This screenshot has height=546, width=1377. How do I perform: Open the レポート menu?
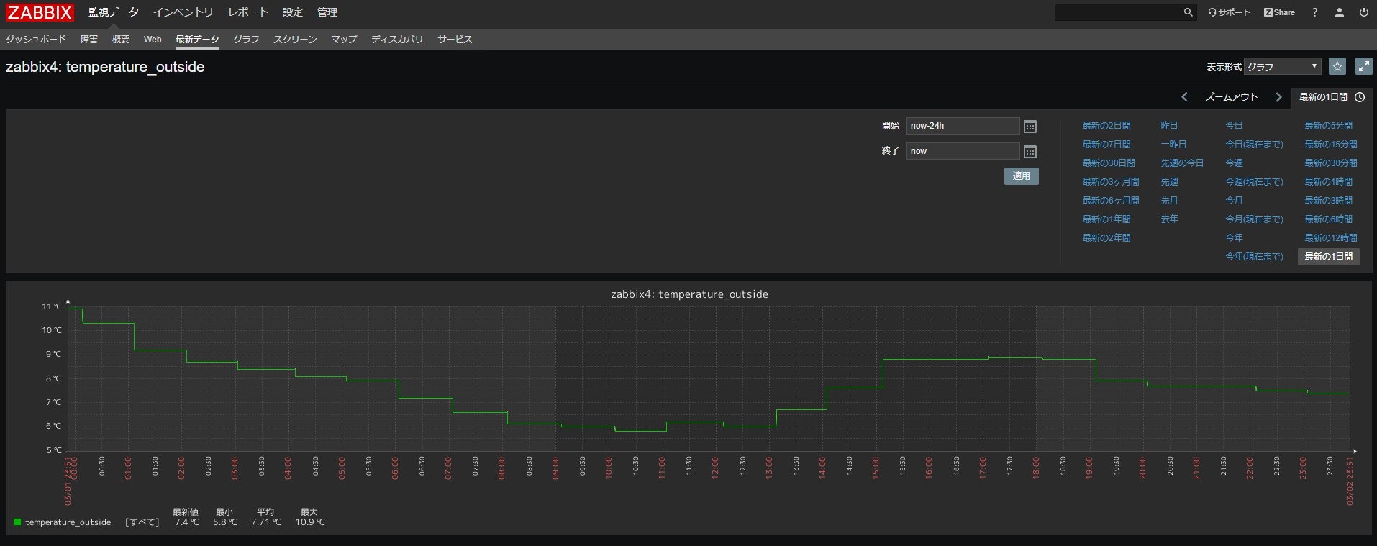click(x=248, y=12)
